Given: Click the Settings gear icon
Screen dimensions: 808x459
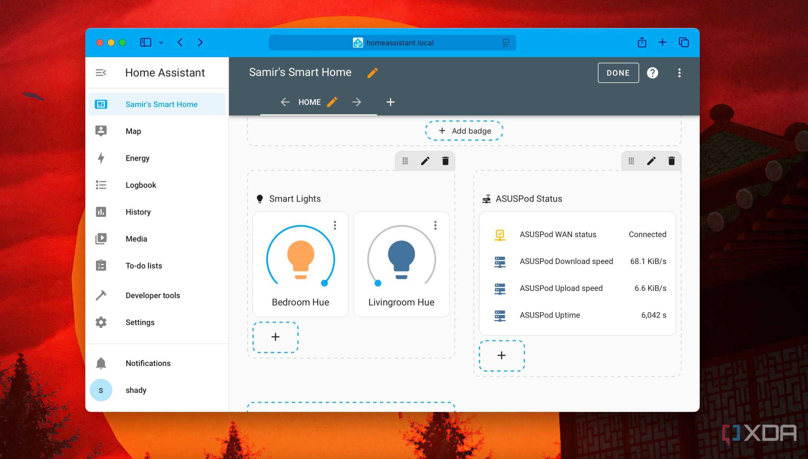Looking at the screenshot, I should click(x=101, y=322).
